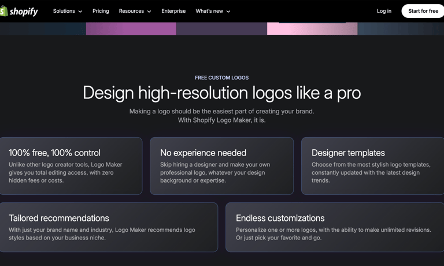This screenshot has height=266, width=444.
Task: Click the Start for free button
Action: [x=423, y=11]
